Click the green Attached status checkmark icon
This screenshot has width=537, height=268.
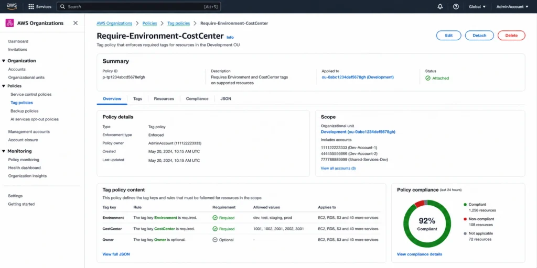coord(428,78)
